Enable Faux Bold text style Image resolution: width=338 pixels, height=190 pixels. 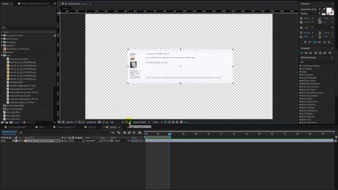[305, 42]
